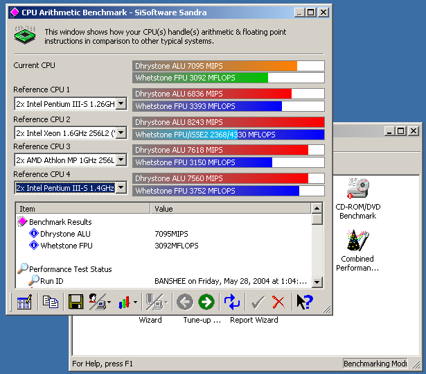Click the grey Back arrow icon

click(185, 302)
